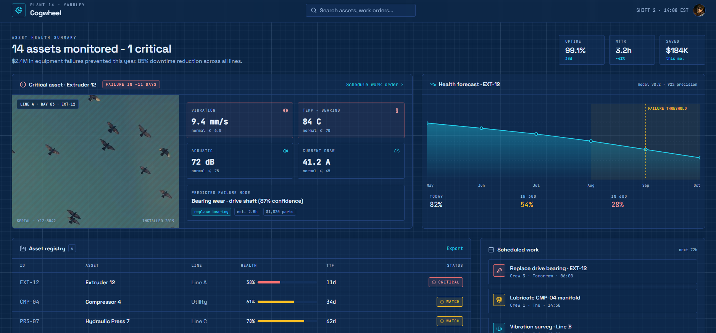
Task: Click the Acoustic 72 dB card
Action: click(240, 161)
